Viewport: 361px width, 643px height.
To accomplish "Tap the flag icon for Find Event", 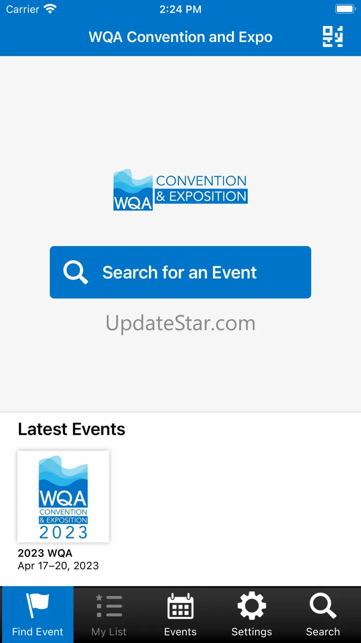I will [37, 605].
